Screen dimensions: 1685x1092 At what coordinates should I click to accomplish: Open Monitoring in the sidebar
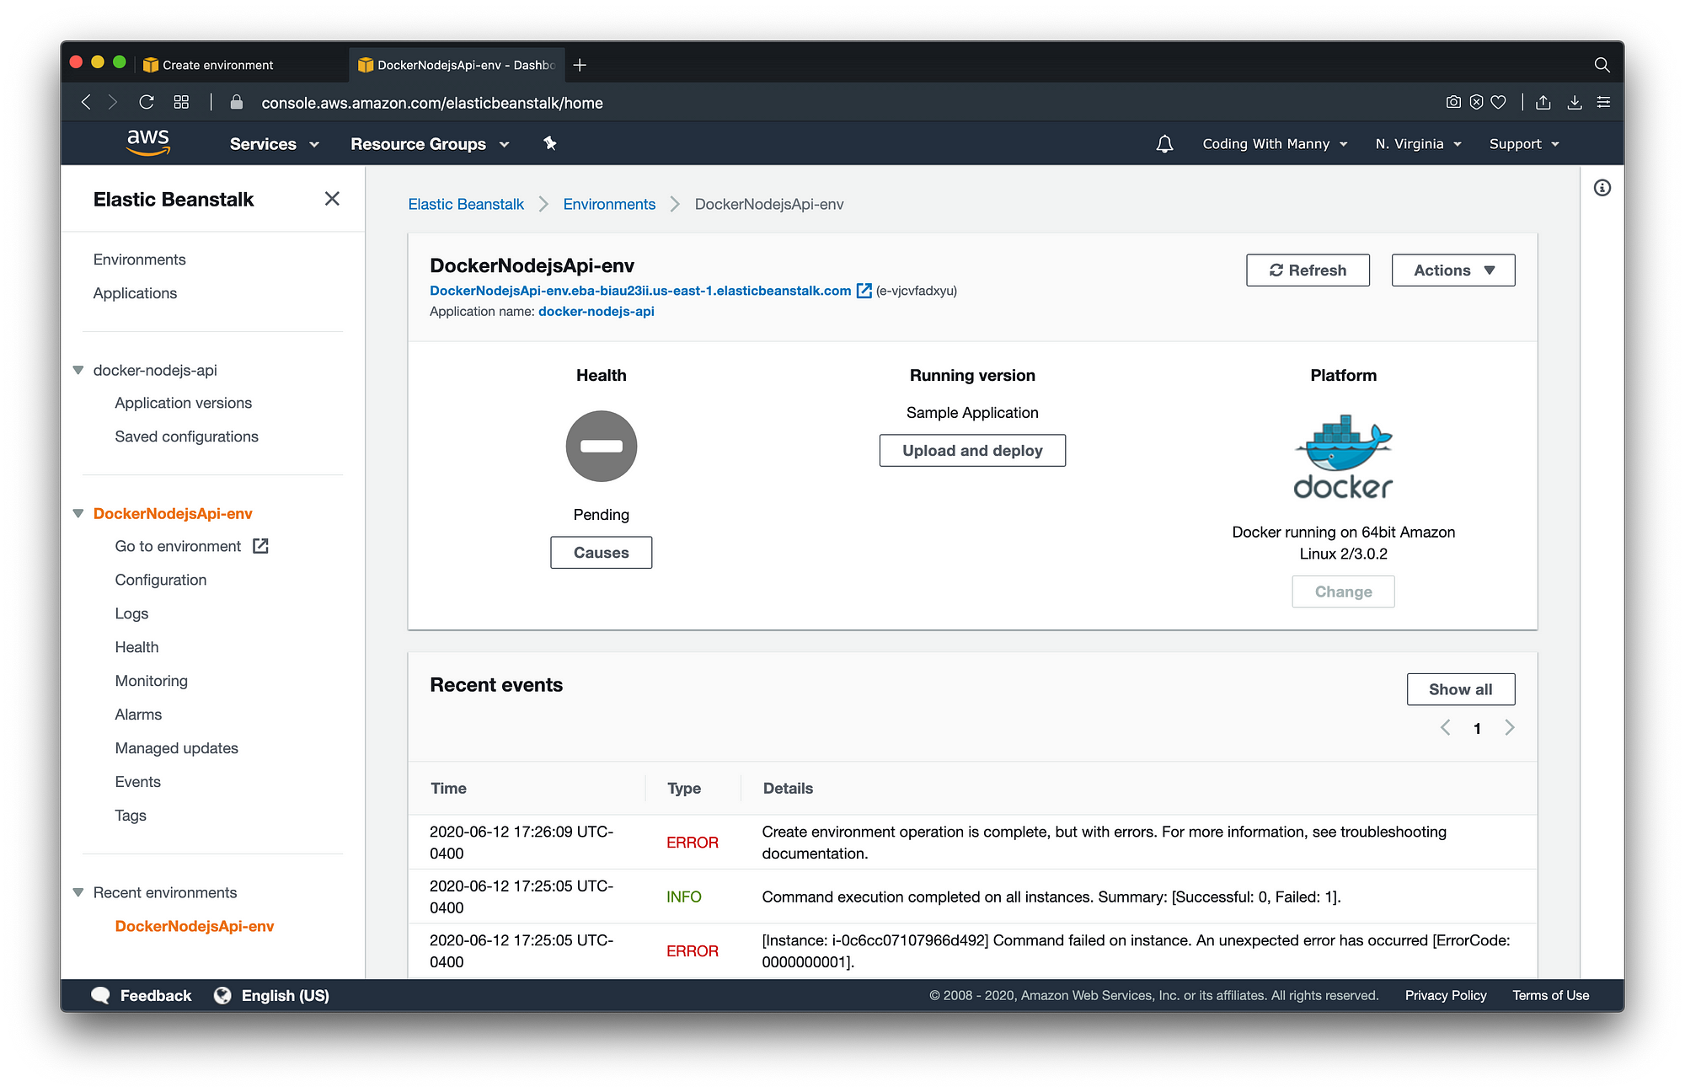151,681
